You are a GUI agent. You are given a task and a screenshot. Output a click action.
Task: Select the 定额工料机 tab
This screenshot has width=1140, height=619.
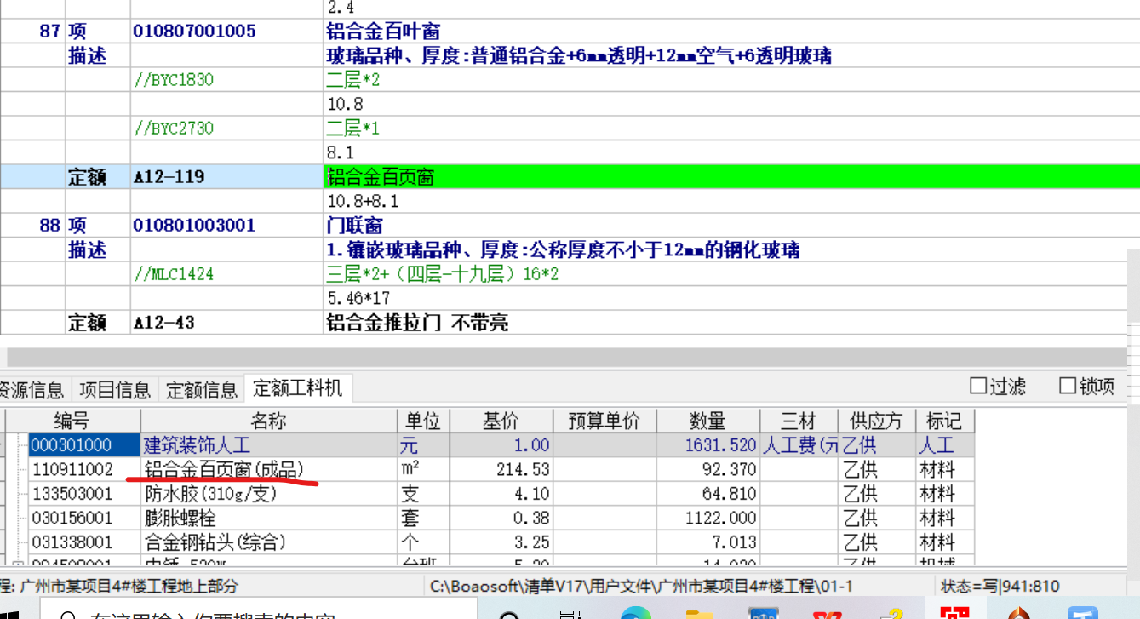tap(298, 388)
